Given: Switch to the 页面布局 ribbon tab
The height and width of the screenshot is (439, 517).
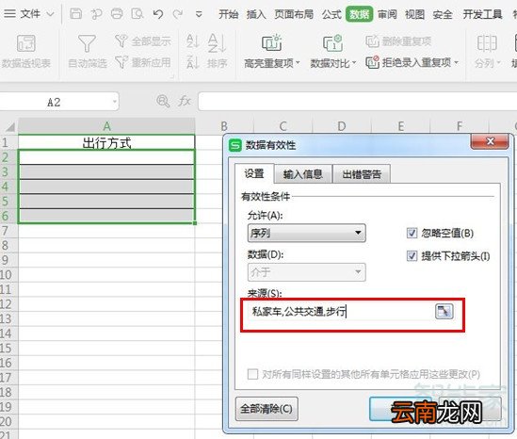Looking at the screenshot, I should coord(294,14).
